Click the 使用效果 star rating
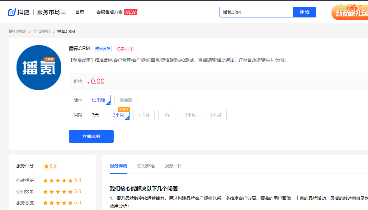Image resolution: width=368 pixels, height=210 pixels. coord(58,192)
